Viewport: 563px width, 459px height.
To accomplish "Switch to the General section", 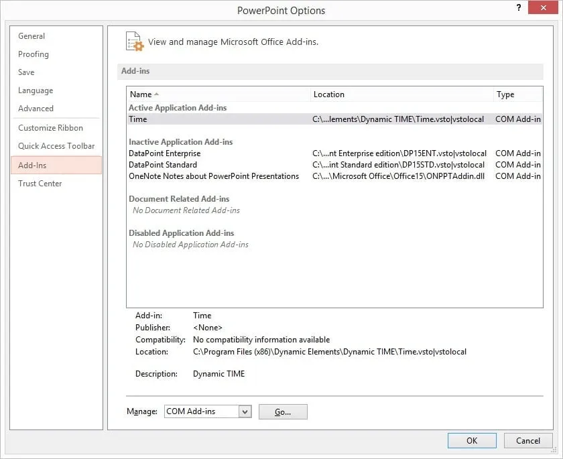I will click(x=31, y=36).
